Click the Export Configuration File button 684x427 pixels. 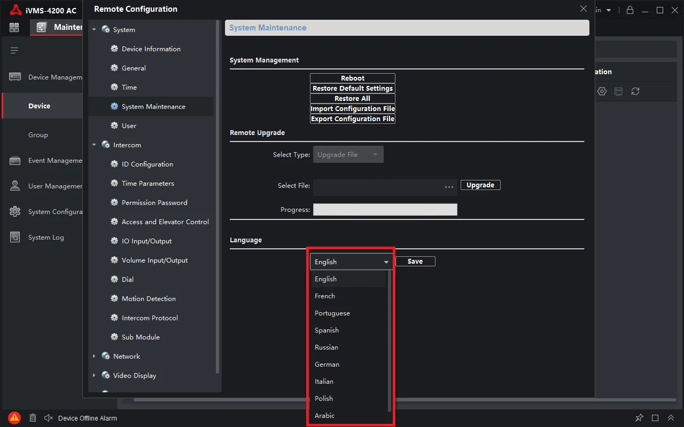coord(353,118)
